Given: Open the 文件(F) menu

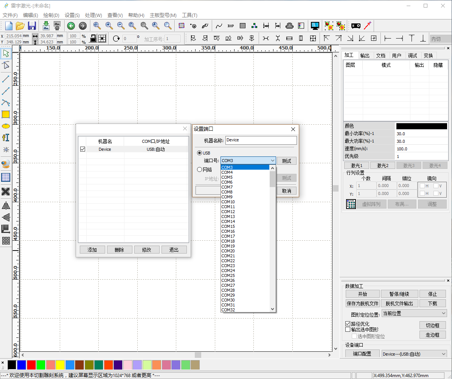Looking at the screenshot, I should point(10,15).
